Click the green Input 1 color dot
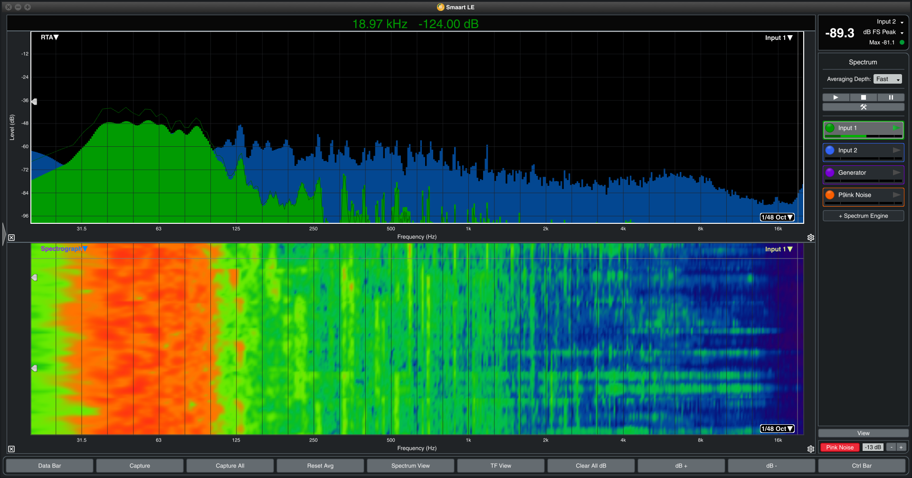This screenshot has width=912, height=478. [x=830, y=128]
